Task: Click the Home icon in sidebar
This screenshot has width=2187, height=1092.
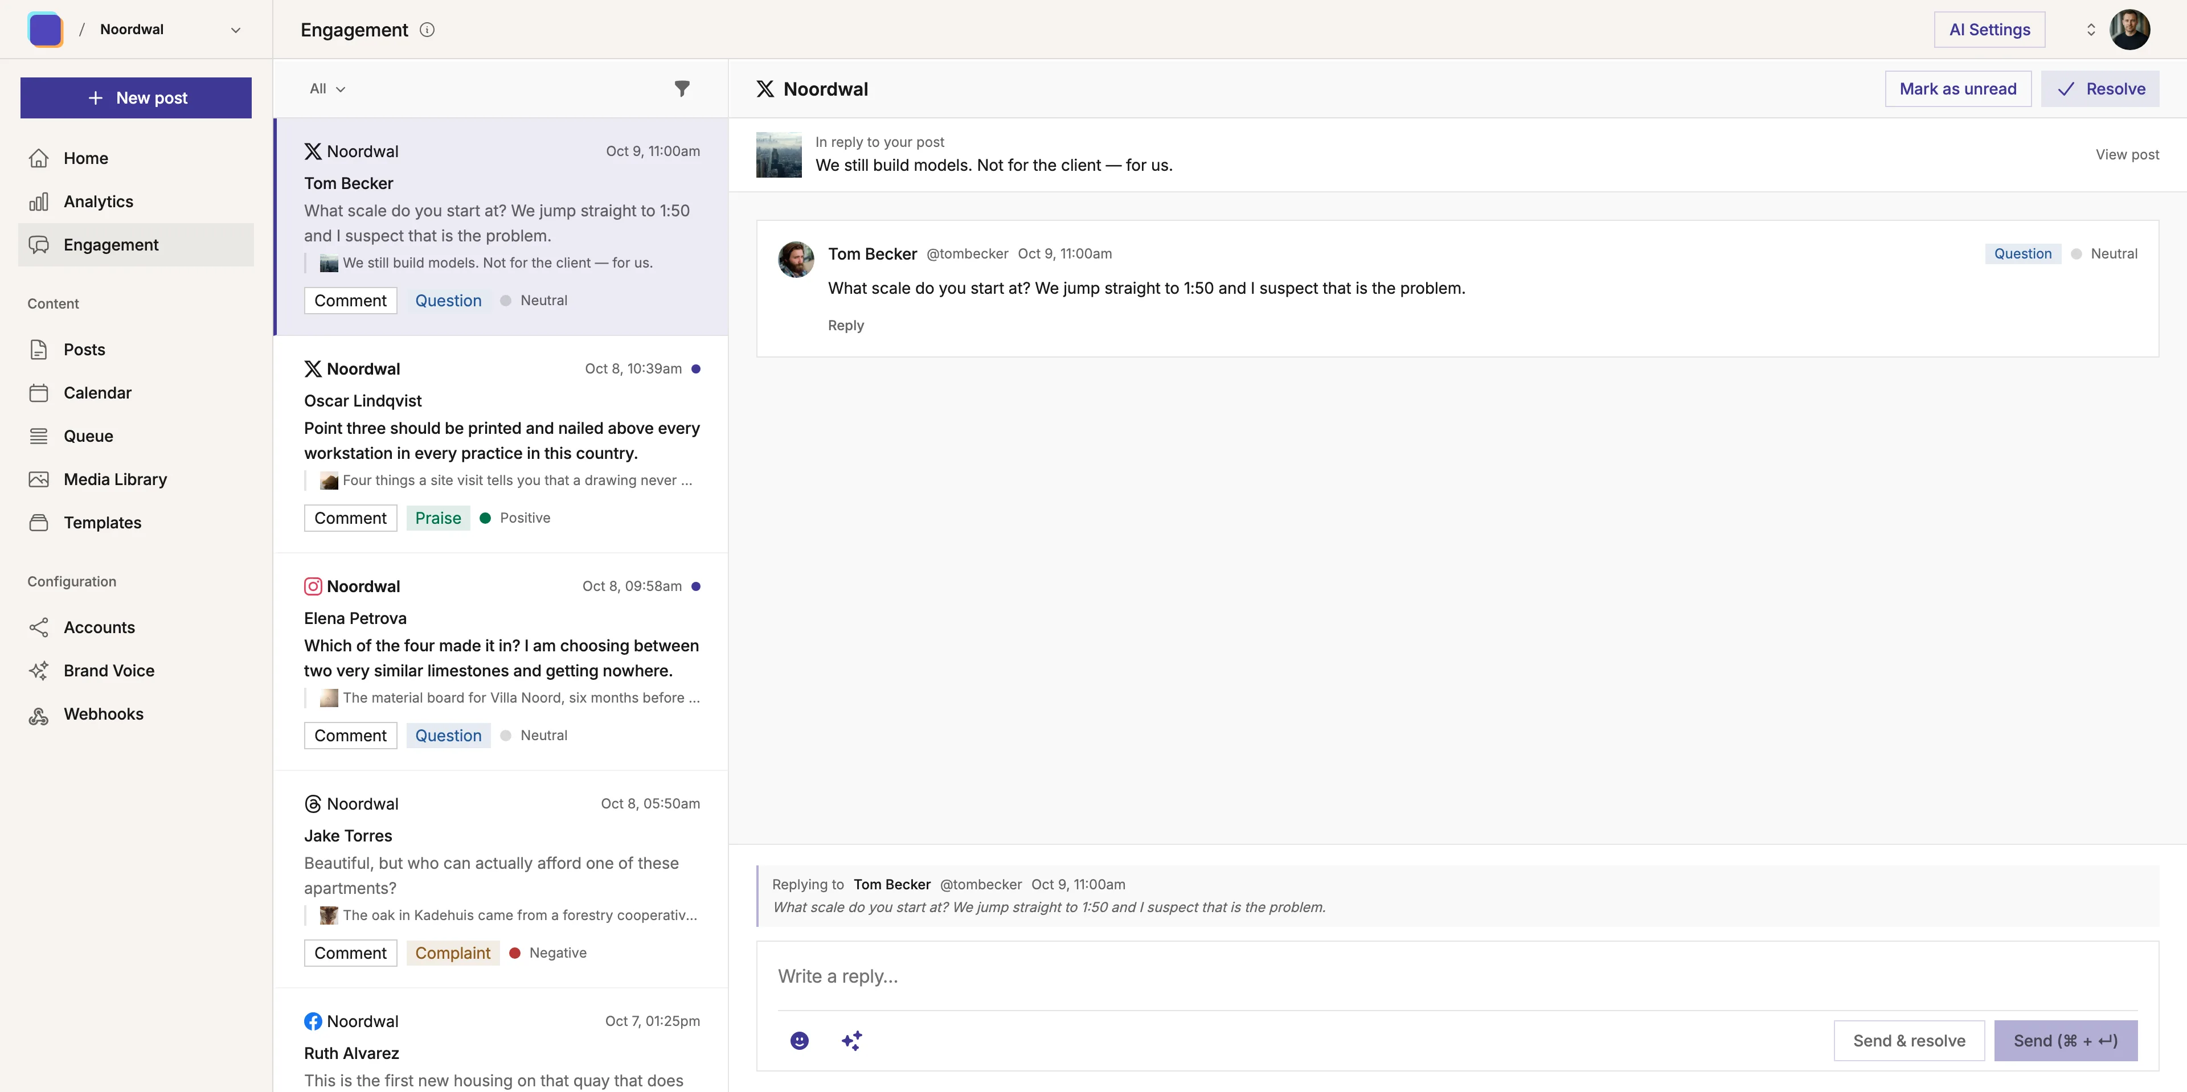Action: [39, 158]
